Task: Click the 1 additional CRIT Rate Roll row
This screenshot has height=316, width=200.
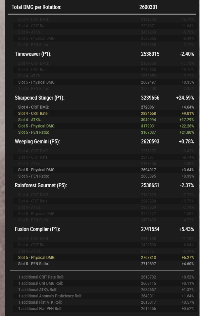Action: pos(105,277)
